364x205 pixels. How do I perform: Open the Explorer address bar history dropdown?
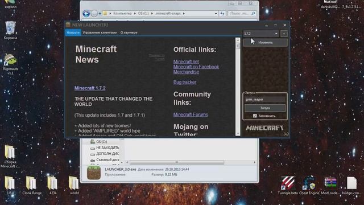(216, 14)
